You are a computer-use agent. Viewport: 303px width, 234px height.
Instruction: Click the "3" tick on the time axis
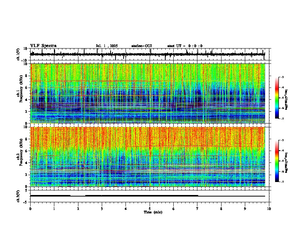coord(102,209)
